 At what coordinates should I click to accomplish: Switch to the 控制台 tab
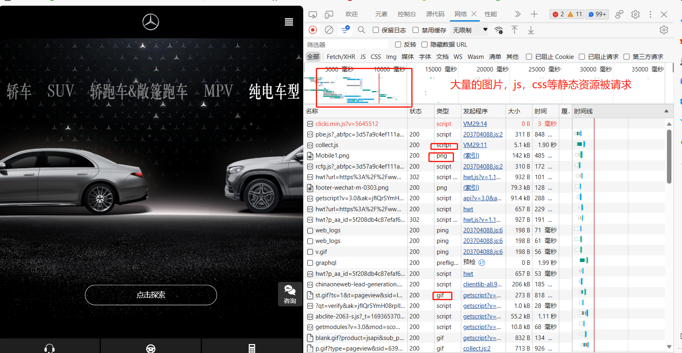tap(407, 14)
